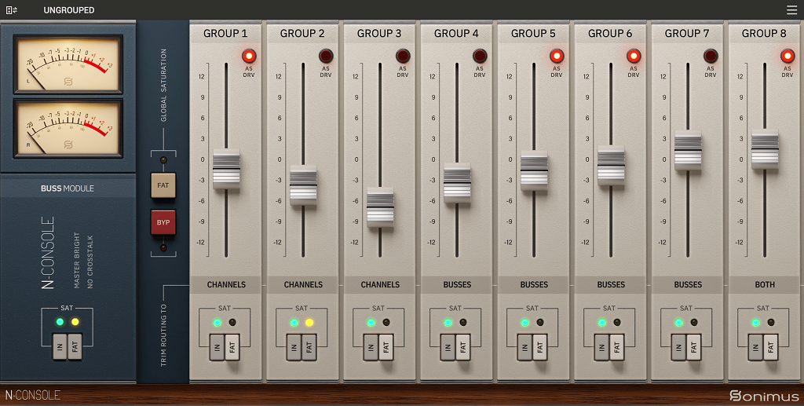Image resolution: width=804 pixels, height=406 pixels.
Task: Click the Group 6 fader handle
Action: [611, 165]
